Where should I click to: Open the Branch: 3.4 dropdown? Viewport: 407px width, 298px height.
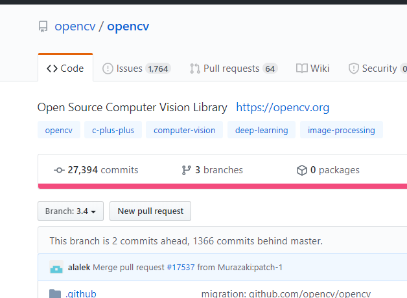71,211
